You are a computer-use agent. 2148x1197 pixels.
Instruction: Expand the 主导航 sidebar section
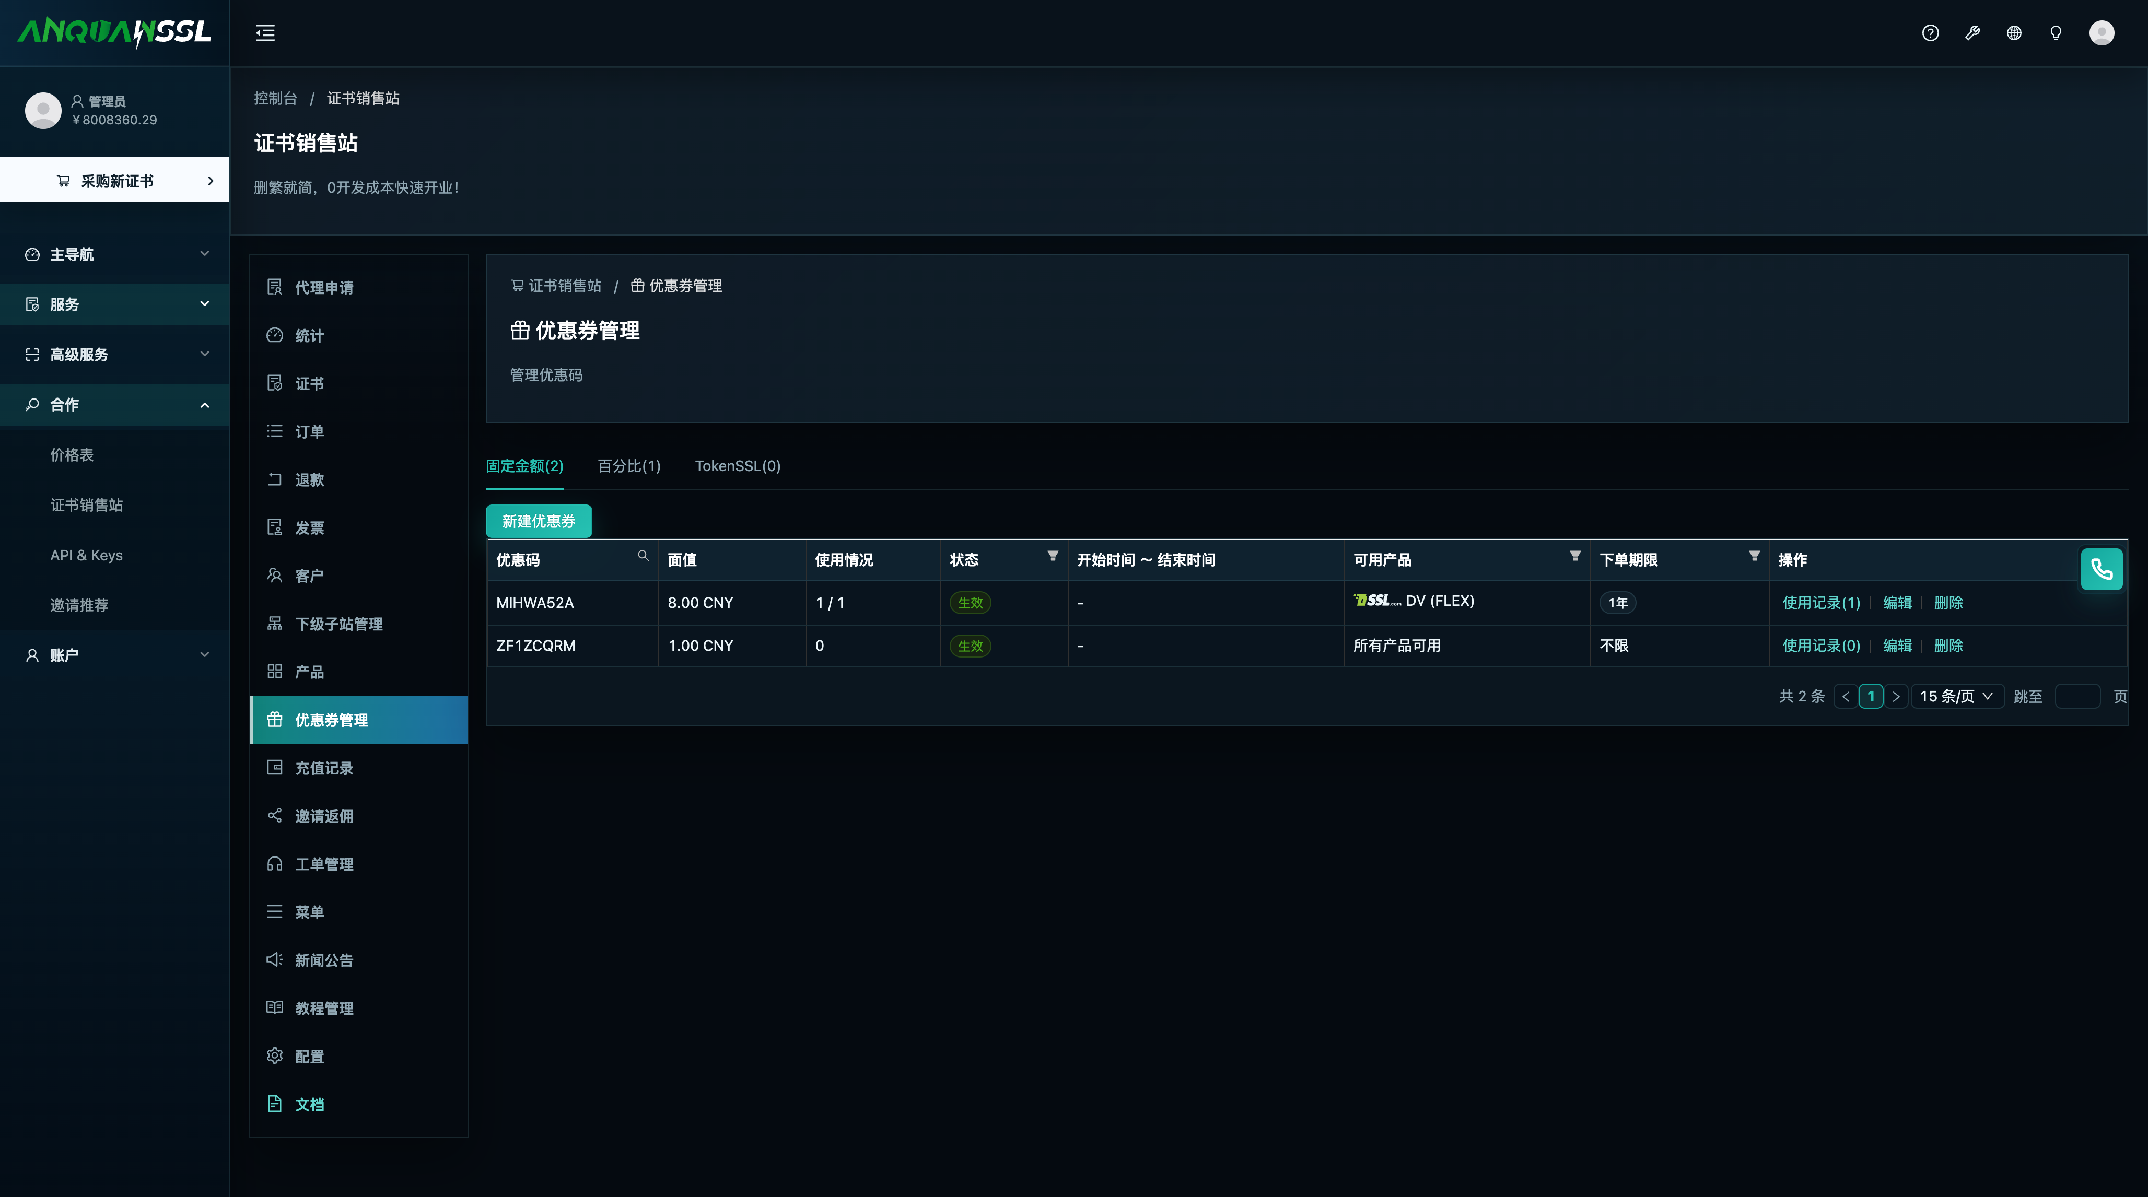coord(114,254)
